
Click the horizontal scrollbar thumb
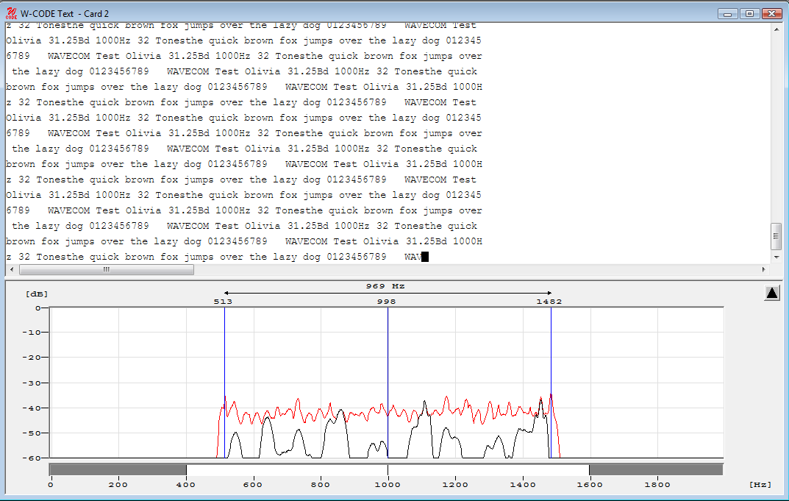[106, 269]
